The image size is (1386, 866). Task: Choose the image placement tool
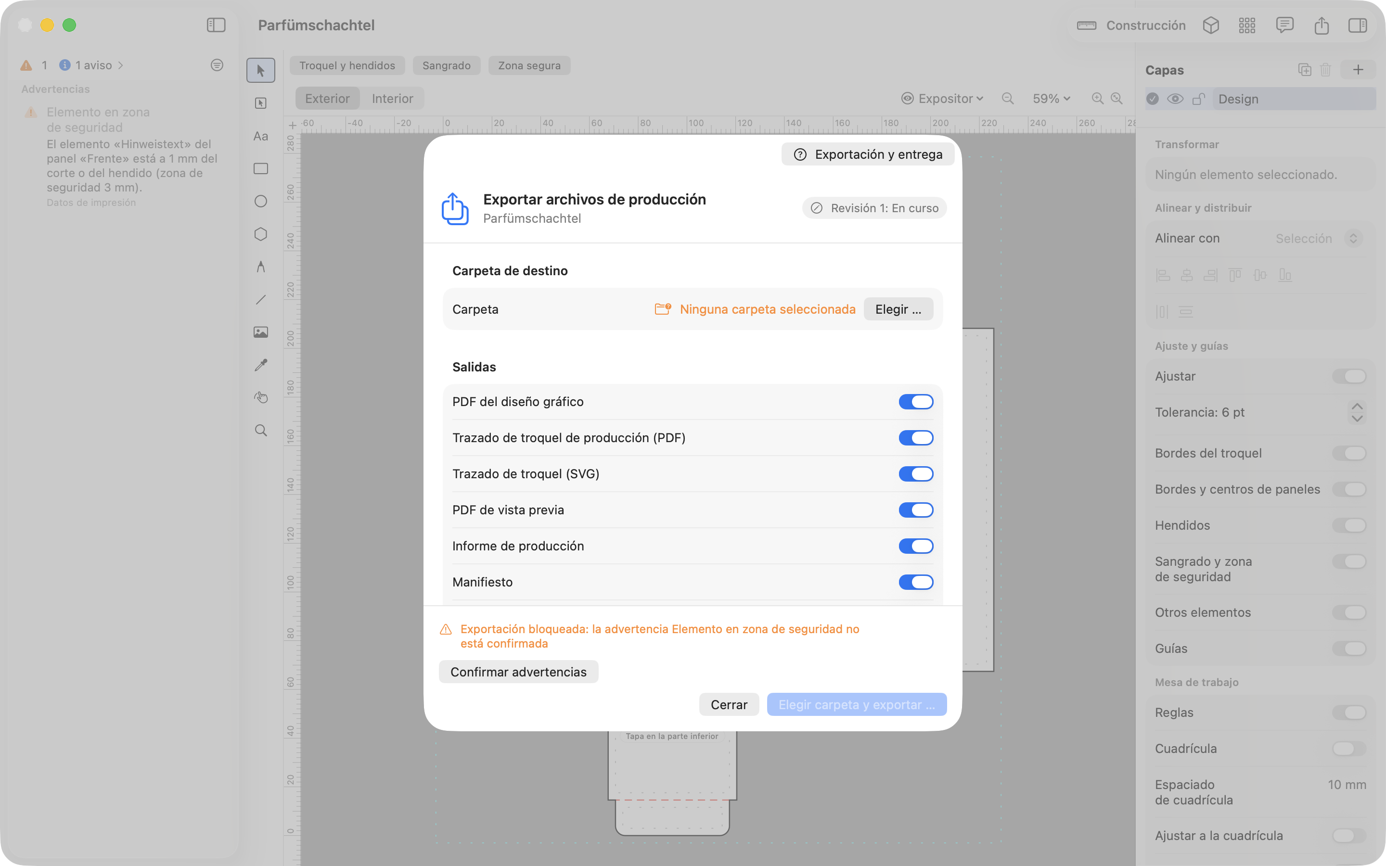[260, 332]
